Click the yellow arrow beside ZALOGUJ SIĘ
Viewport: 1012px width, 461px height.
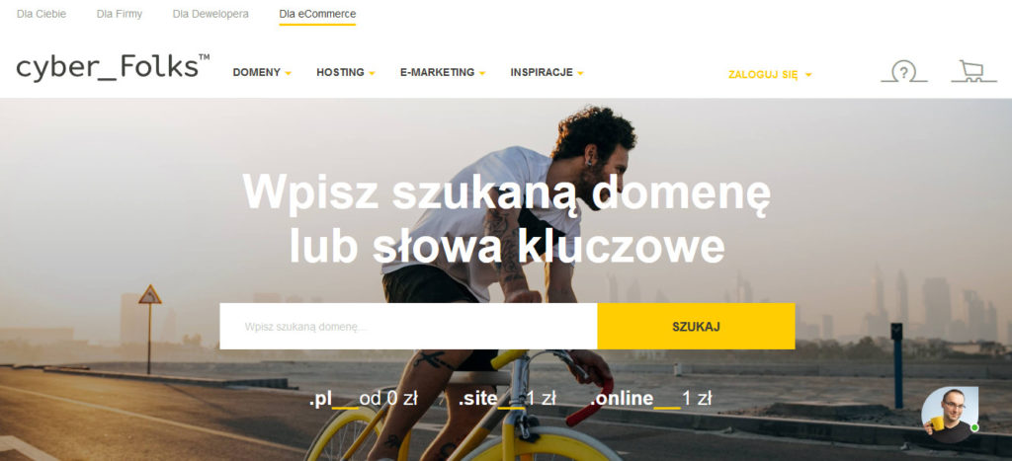808,75
